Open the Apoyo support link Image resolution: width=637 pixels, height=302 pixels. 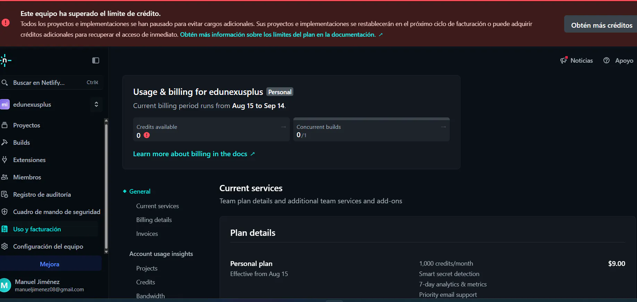624,61
